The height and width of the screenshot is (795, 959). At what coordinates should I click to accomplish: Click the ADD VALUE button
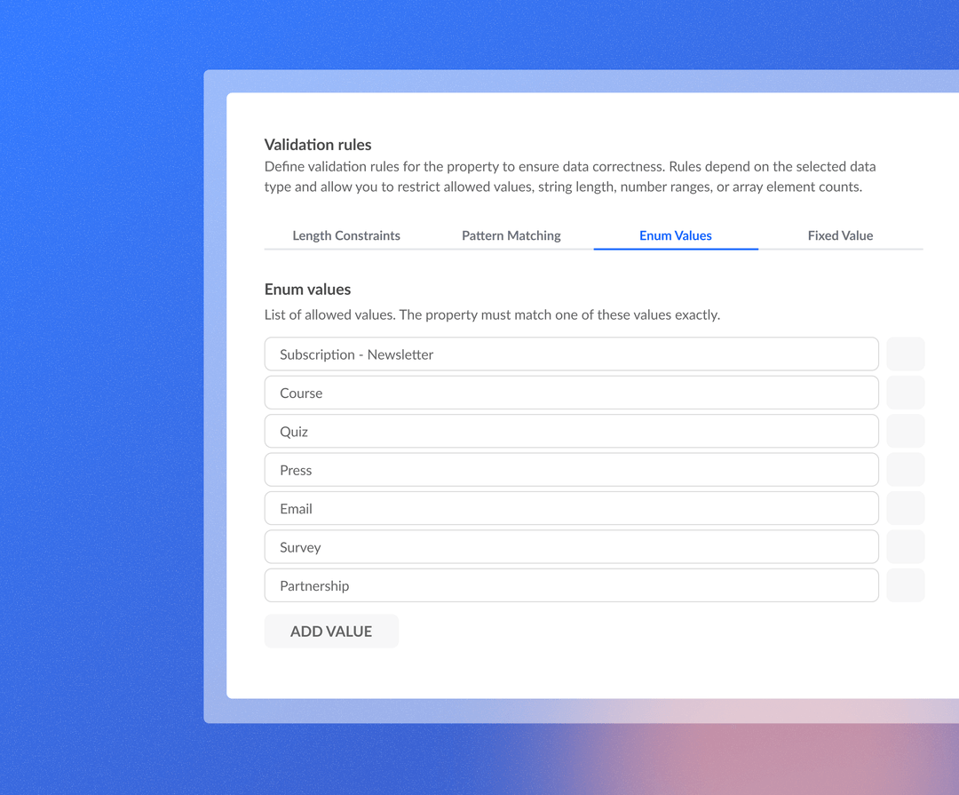point(331,632)
